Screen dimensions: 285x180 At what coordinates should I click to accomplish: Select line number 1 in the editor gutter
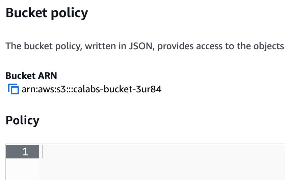(x=25, y=152)
